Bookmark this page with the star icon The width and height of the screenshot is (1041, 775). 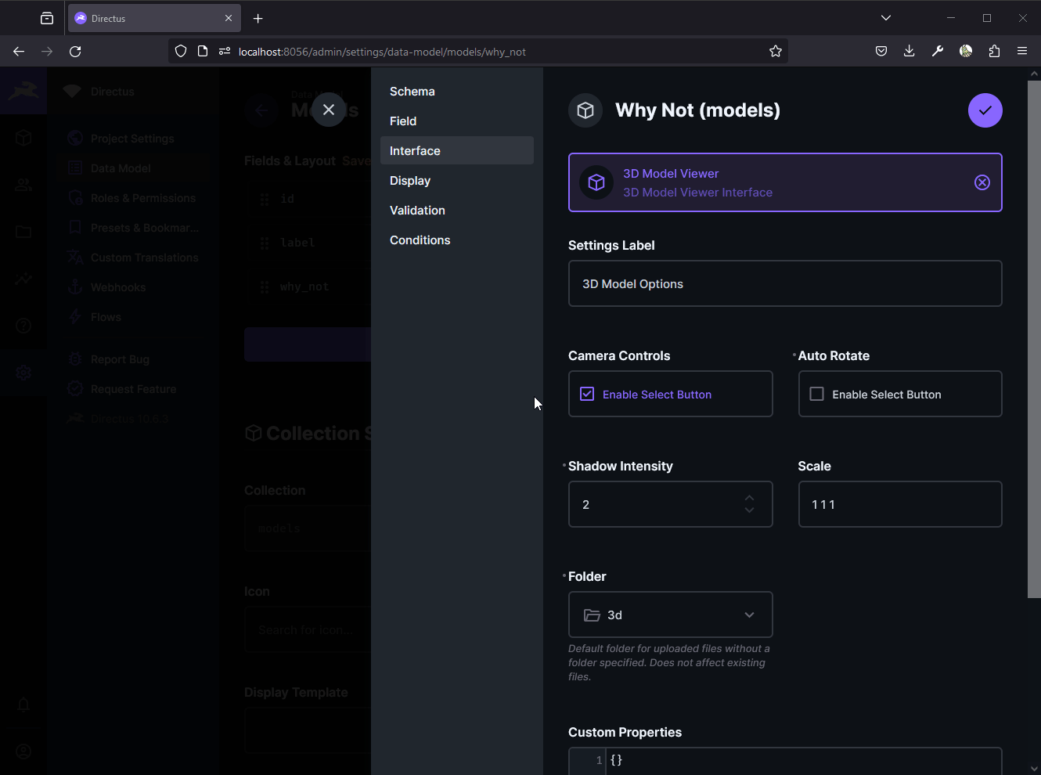pyautogui.click(x=775, y=52)
